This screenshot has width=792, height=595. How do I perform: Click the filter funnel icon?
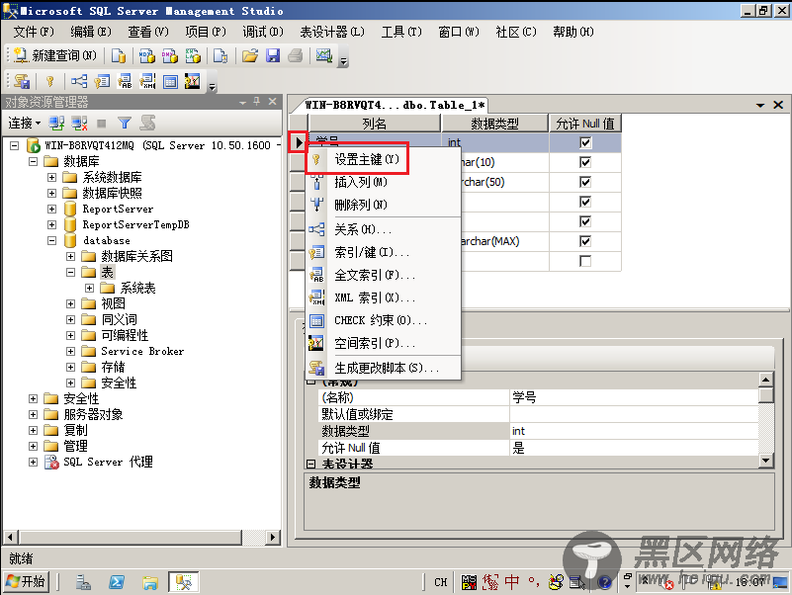tap(125, 123)
